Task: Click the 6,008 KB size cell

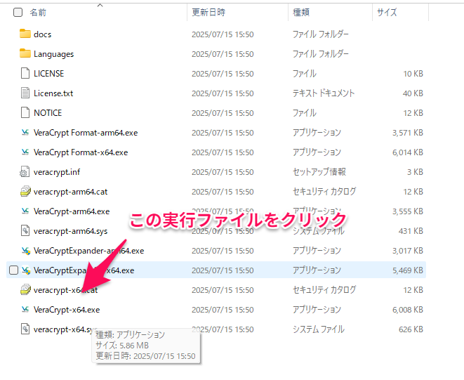Action: 407,310
